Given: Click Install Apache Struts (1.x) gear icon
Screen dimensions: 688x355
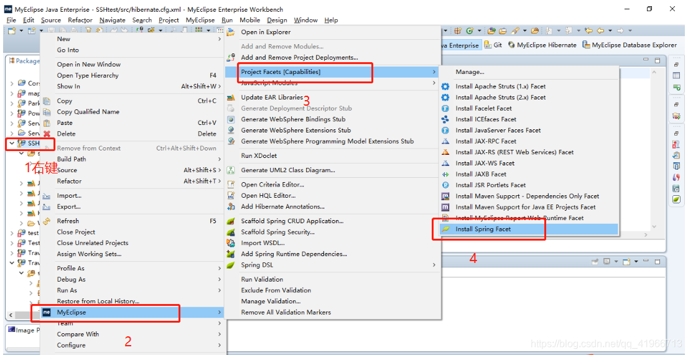Looking at the screenshot, I should pyautogui.click(x=445, y=86).
